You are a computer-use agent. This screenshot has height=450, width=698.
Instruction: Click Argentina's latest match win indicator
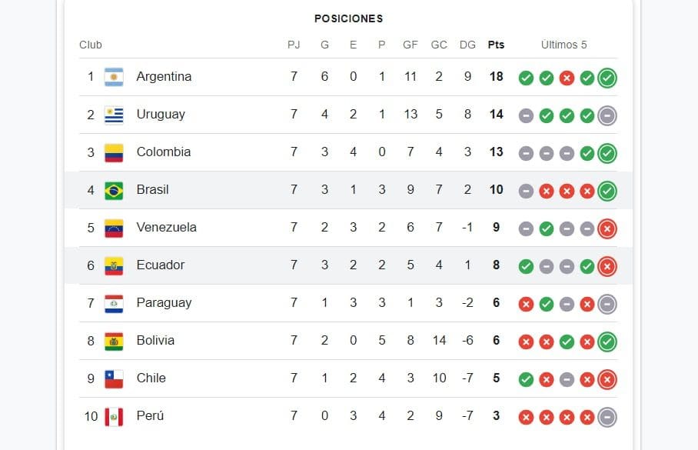[607, 78]
